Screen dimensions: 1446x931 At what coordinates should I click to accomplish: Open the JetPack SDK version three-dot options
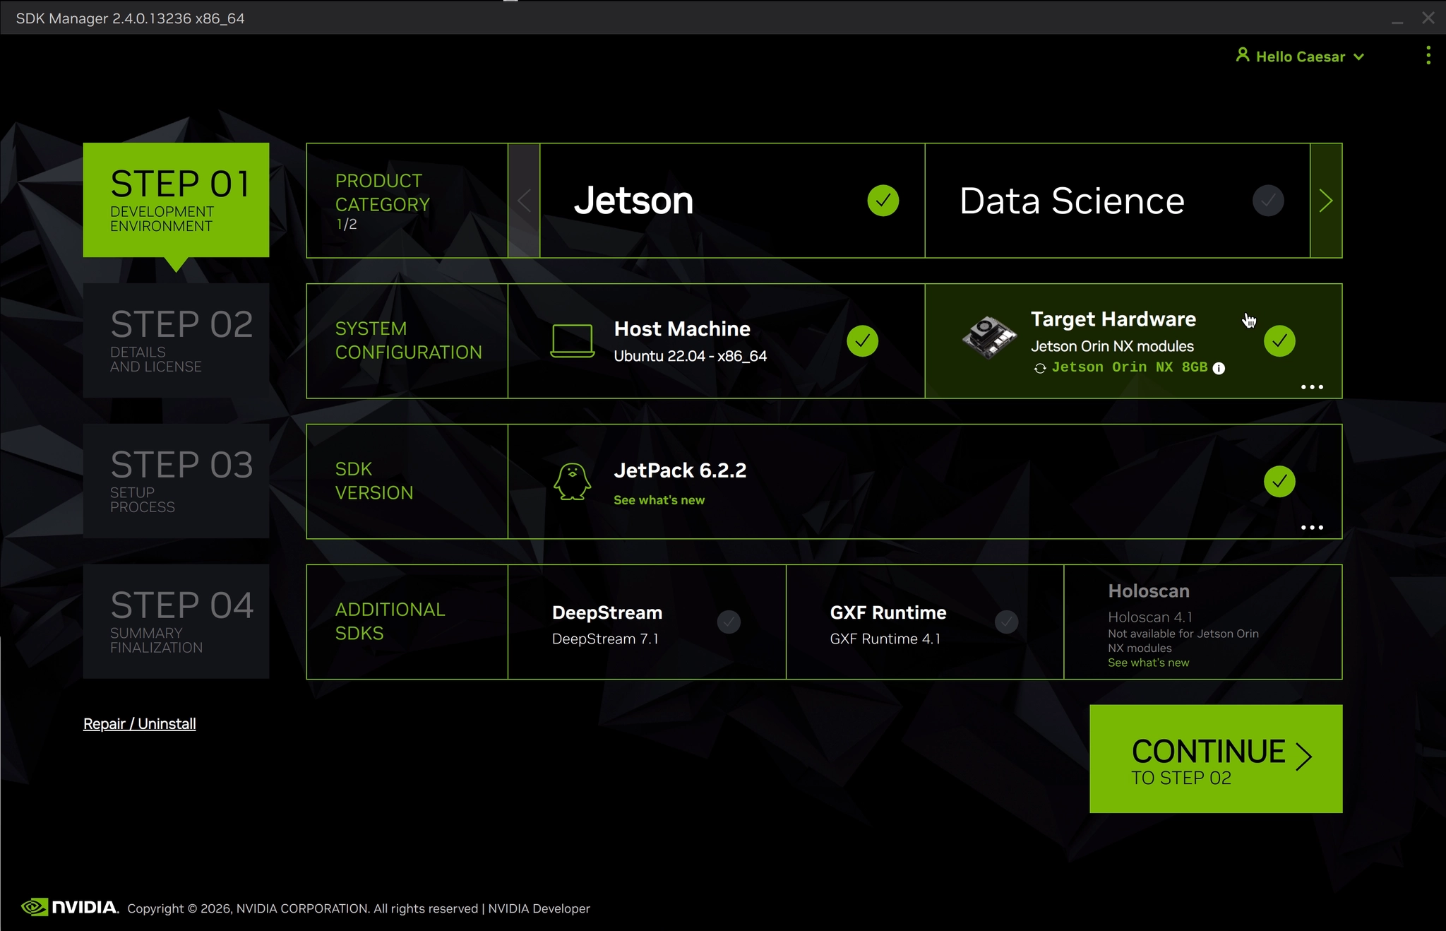click(1312, 528)
